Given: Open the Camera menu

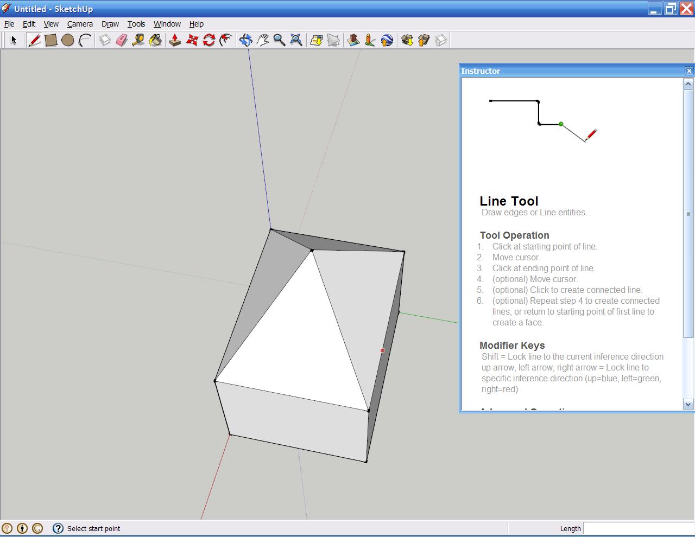Looking at the screenshot, I should click(x=80, y=24).
